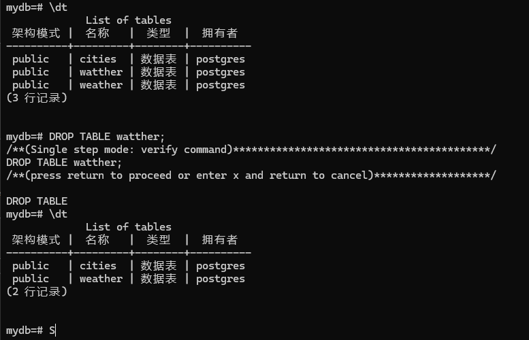The height and width of the screenshot is (340, 529).
Task: Click the postgres owner of the watther row
Action: (x=220, y=72)
